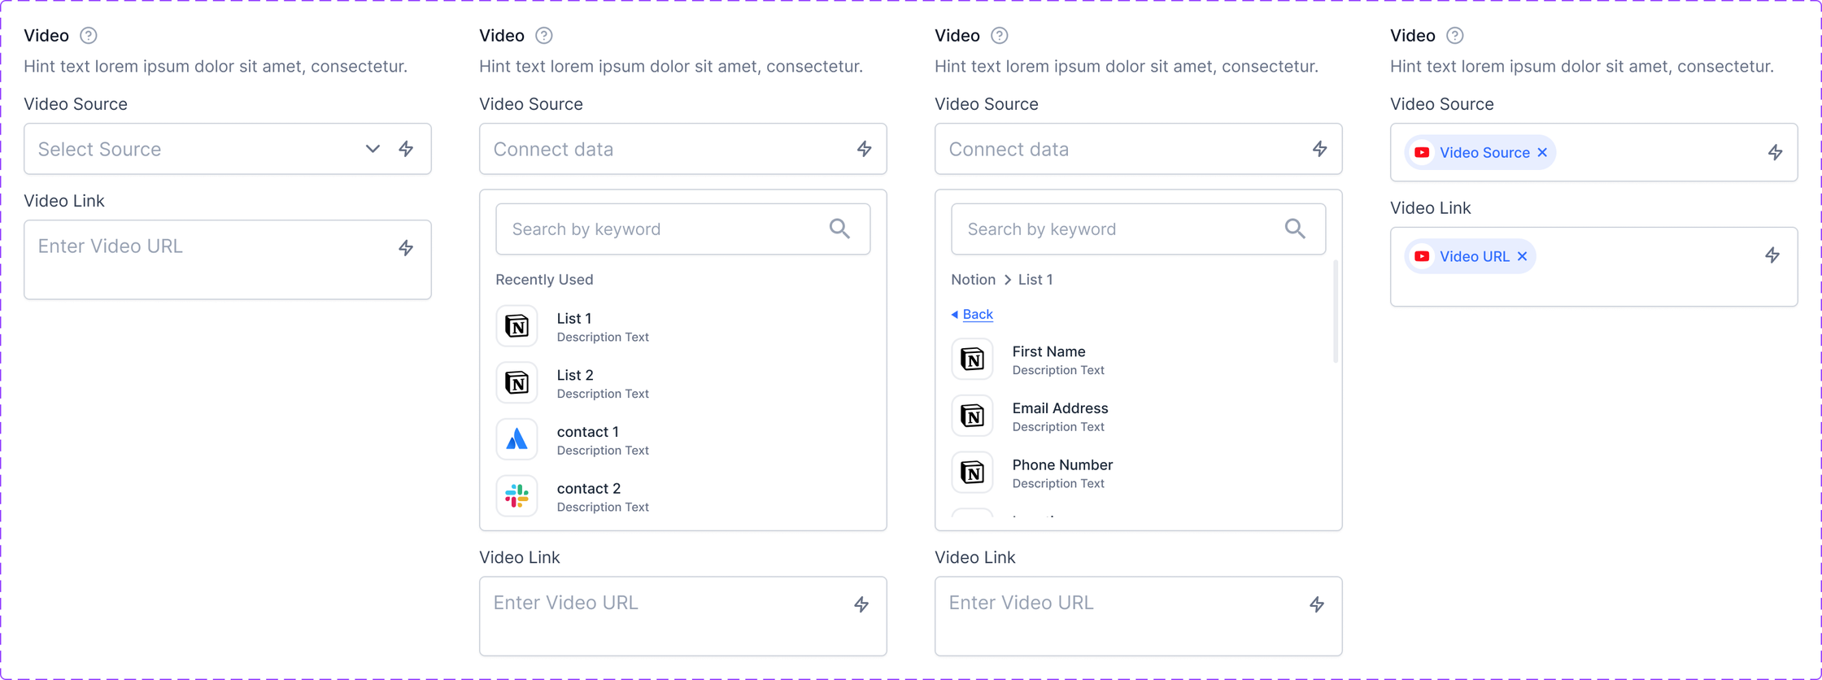Click Connect data field above Recently Used list
The height and width of the screenshot is (680, 1822).
pyautogui.click(x=683, y=149)
